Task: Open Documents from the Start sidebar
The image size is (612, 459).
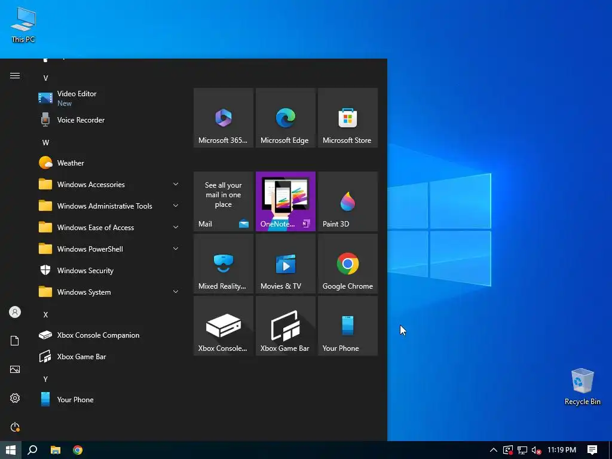Action: point(15,341)
